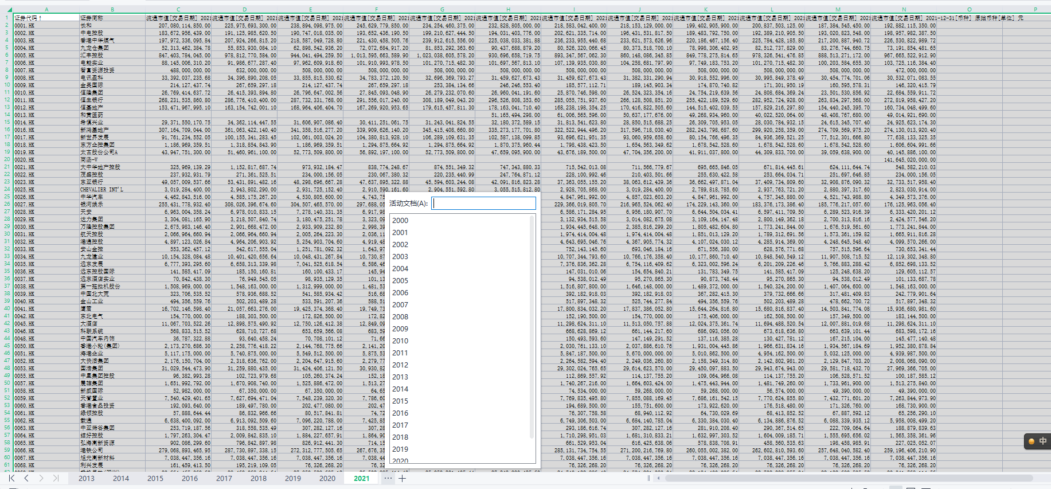This screenshot has height=489, width=1051.
Task: Select column C header
Action: tap(178, 10)
